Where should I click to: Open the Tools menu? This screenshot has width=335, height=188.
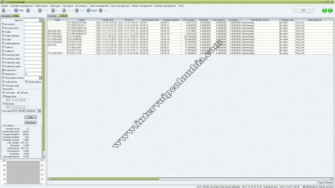(181, 6)
